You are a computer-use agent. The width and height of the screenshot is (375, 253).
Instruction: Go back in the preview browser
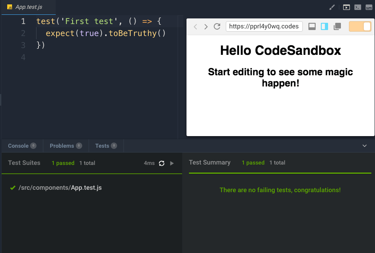coord(195,27)
